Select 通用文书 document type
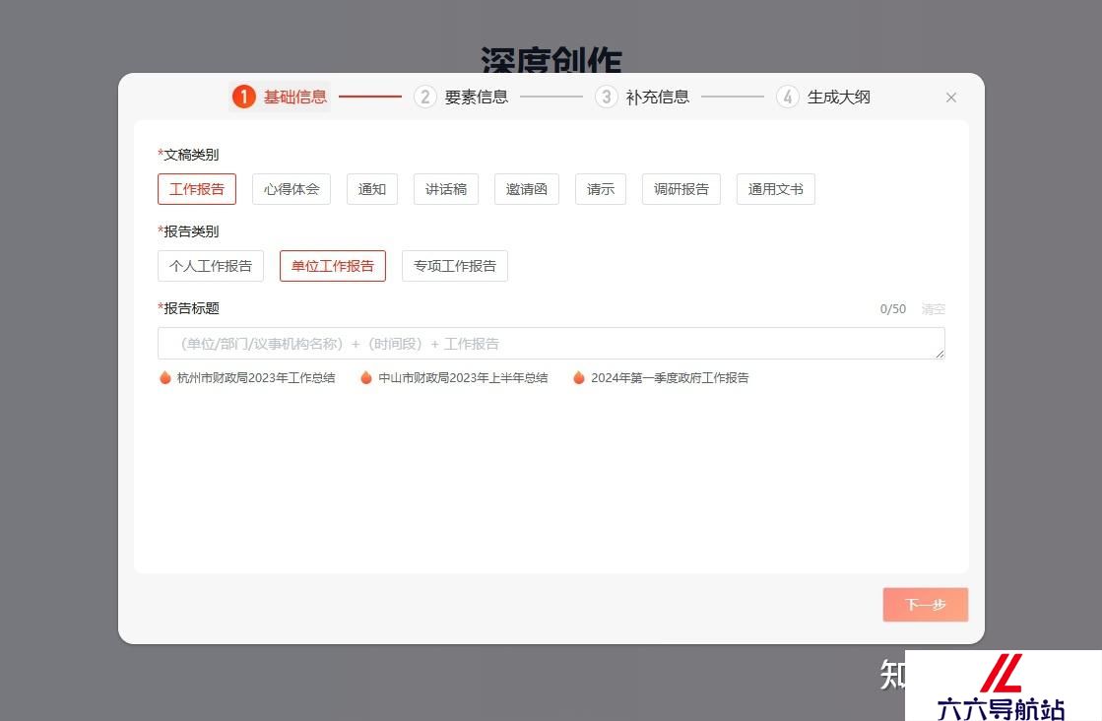 (x=776, y=189)
